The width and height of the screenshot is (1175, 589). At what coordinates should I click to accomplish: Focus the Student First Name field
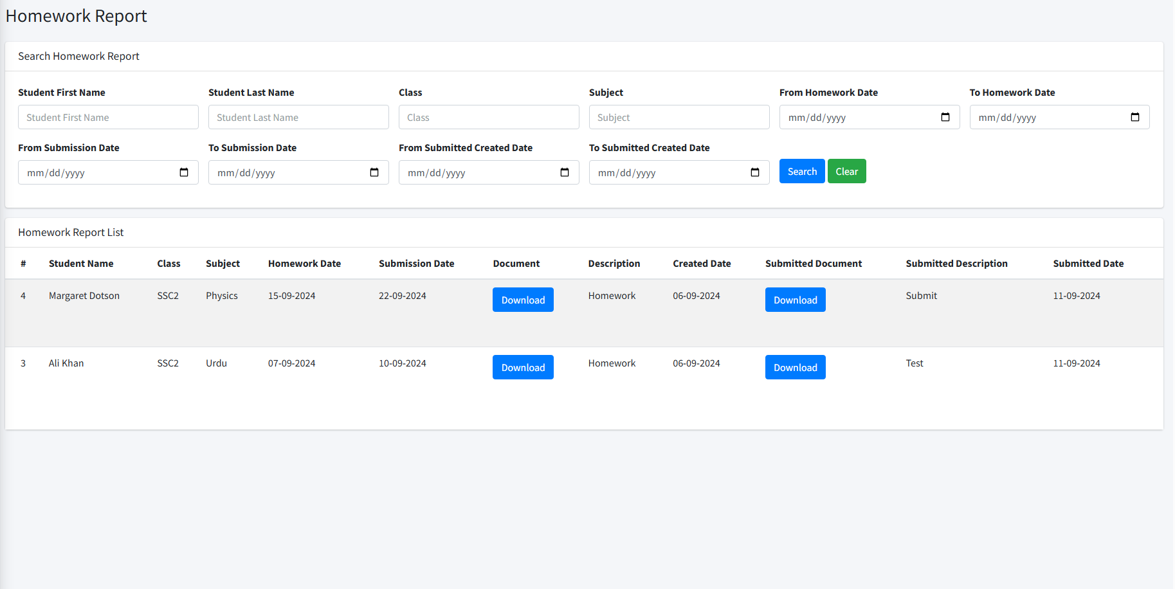click(108, 118)
